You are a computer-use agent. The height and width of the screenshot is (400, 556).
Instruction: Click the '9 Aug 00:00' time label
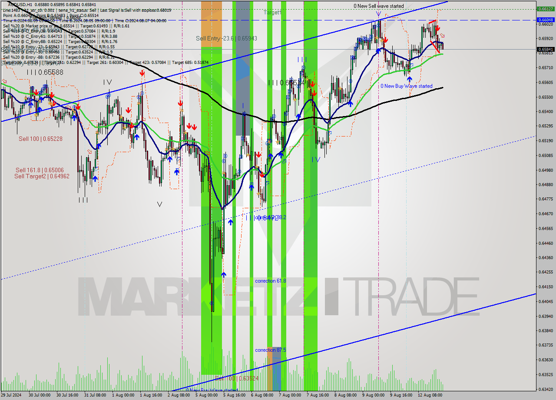pyautogui.click(x=373, y=395)
